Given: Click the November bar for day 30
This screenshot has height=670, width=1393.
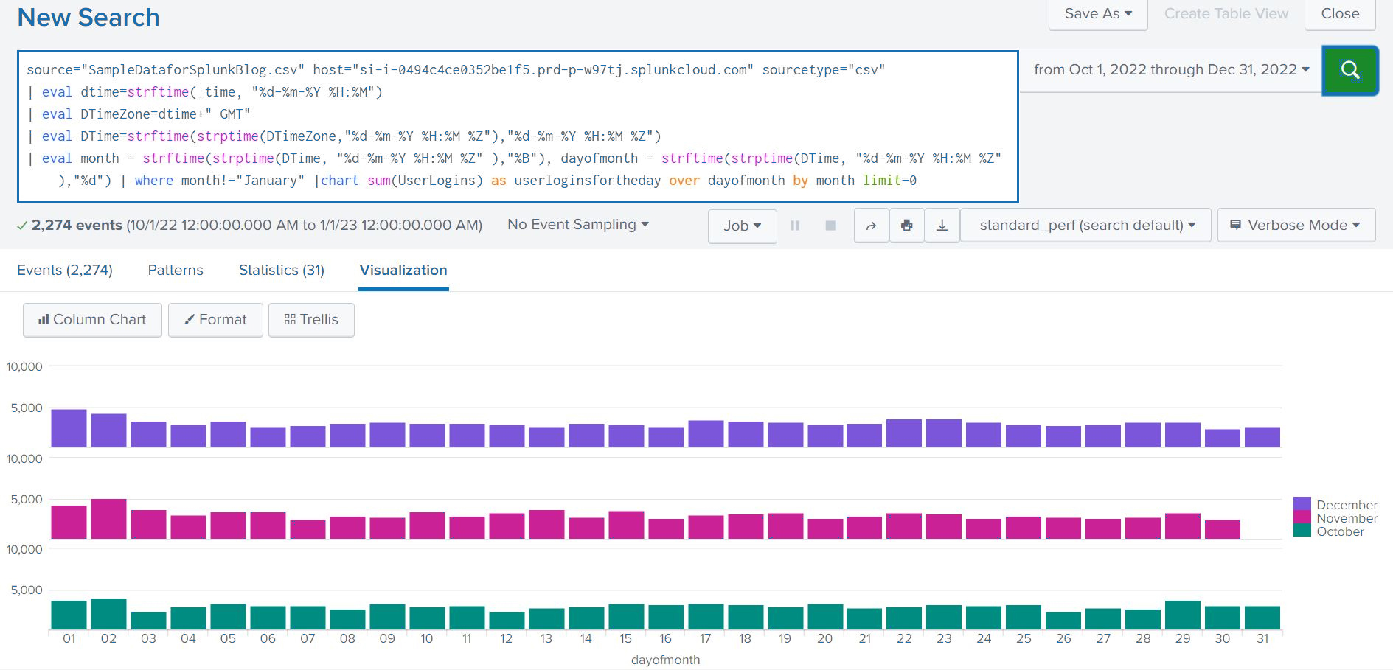Looking at the screenshot, I should [x=1223, y=529].
